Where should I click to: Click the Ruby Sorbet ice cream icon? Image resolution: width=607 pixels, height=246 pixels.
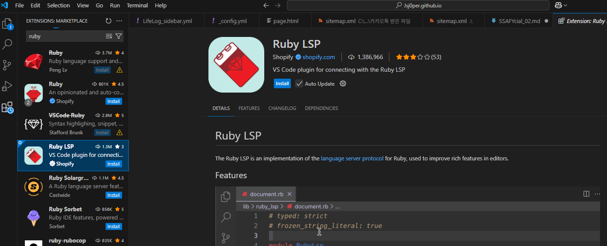(34, 218)
